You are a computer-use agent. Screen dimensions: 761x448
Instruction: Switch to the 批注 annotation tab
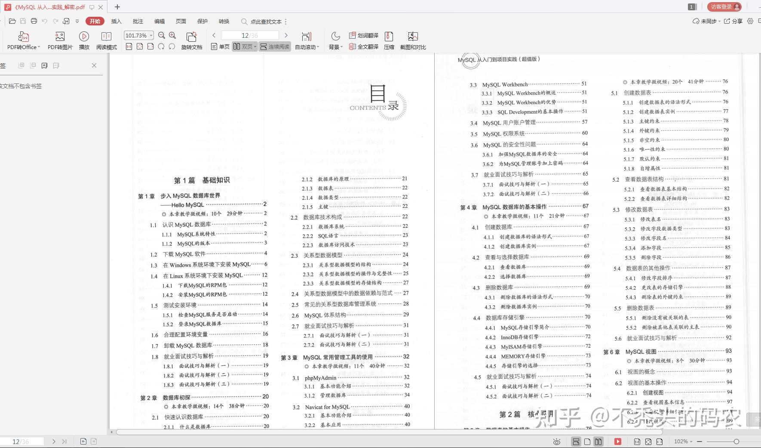(137, 21)
